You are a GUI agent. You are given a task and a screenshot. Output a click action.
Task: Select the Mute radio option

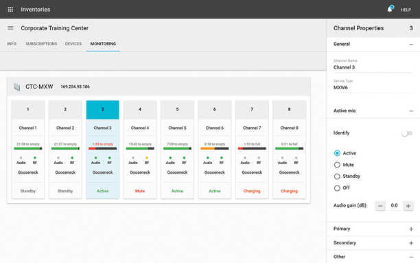click(337, 165)
